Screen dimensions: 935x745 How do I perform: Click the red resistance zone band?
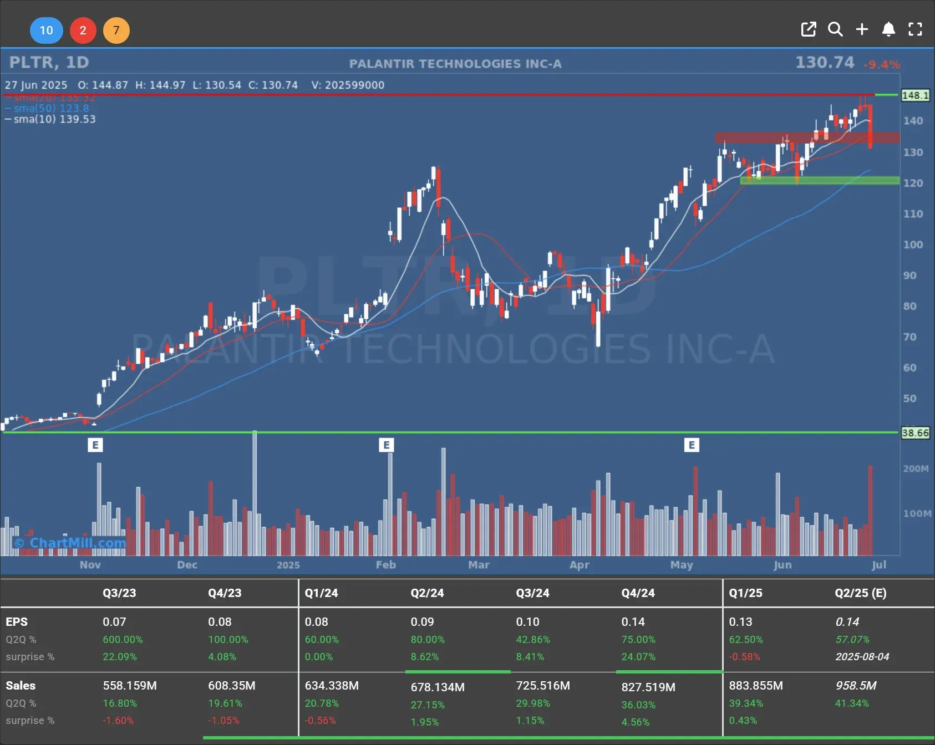click(x=807, y=137)
